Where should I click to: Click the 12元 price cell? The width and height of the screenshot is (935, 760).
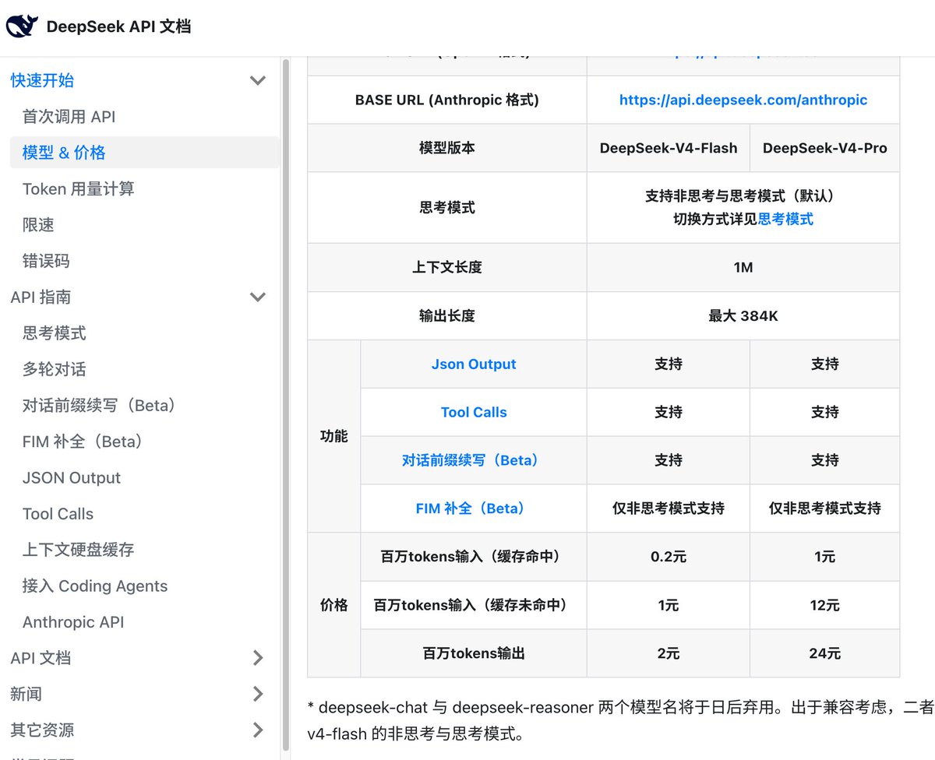824,605
